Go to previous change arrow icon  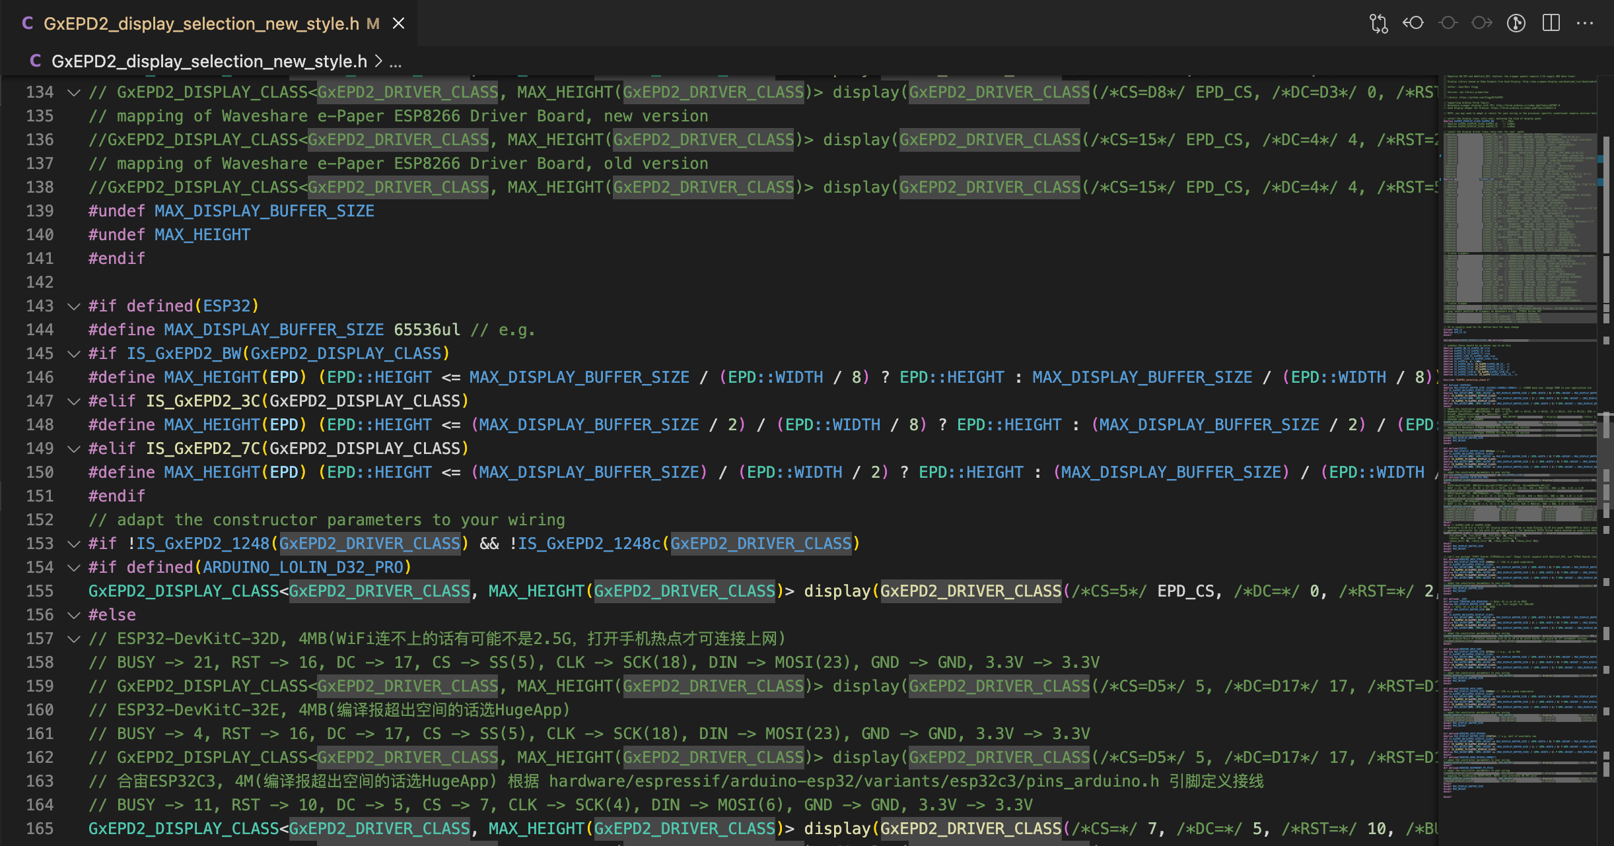tap(1413, 23)
